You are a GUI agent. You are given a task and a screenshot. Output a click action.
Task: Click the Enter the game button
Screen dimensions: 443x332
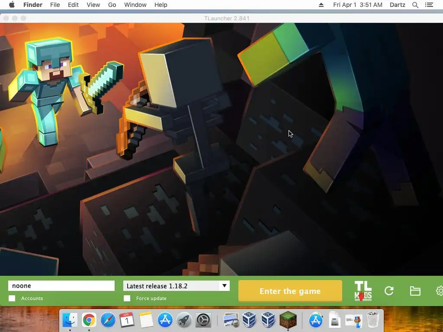(290, 291)
